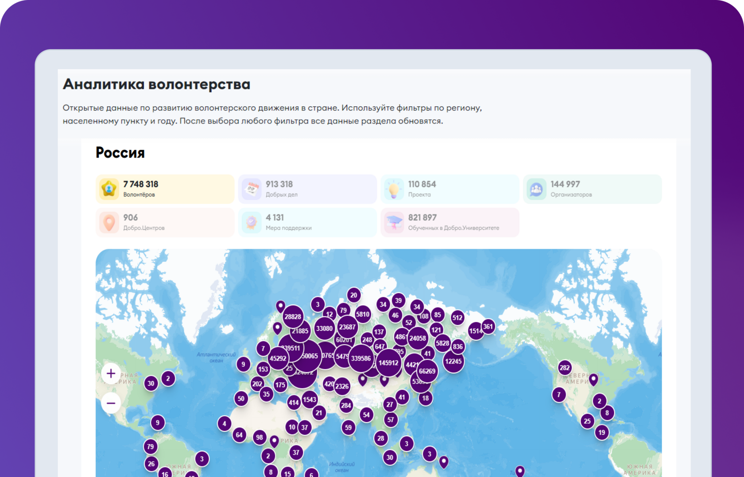Select the 248 cluster marker
This screenshot has height=477, width=744.
[x=367, y=340]
